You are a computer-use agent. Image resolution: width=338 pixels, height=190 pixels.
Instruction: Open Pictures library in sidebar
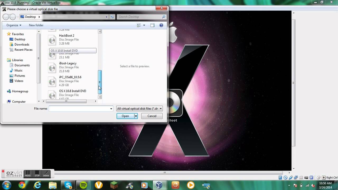pyautogui.click(x=20, y=76)
